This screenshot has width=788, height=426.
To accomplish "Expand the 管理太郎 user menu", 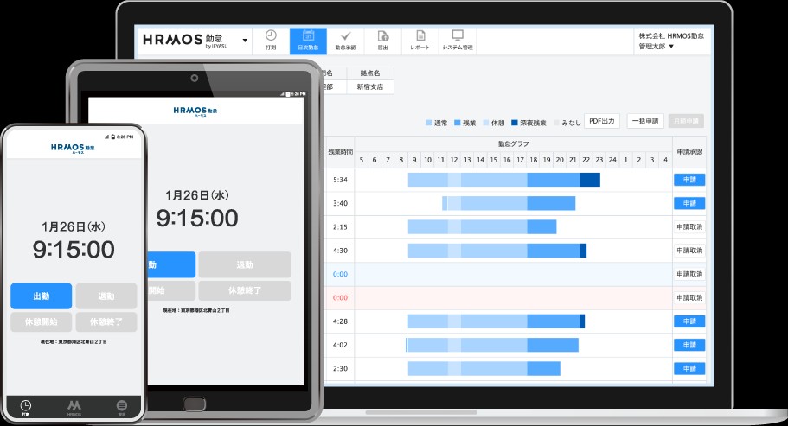I will coord(670,47).
